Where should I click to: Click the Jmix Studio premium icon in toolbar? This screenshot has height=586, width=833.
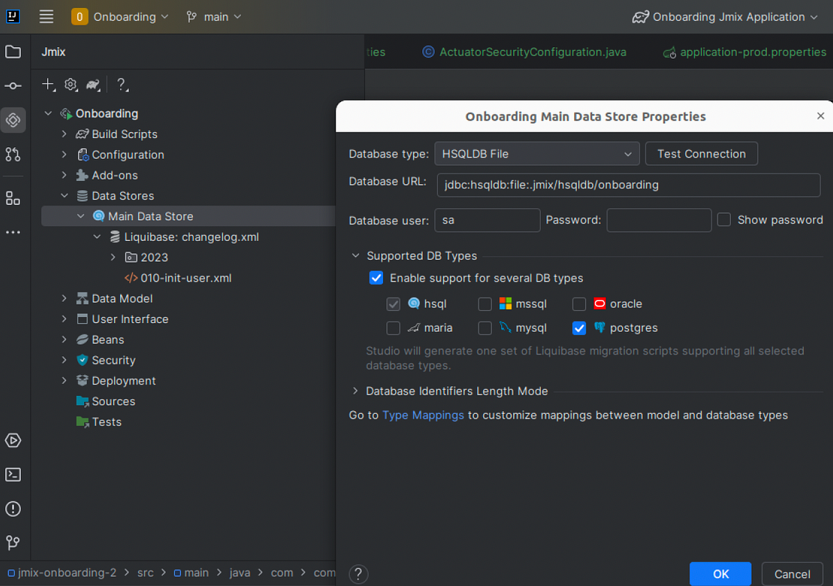tap(93, 84)
